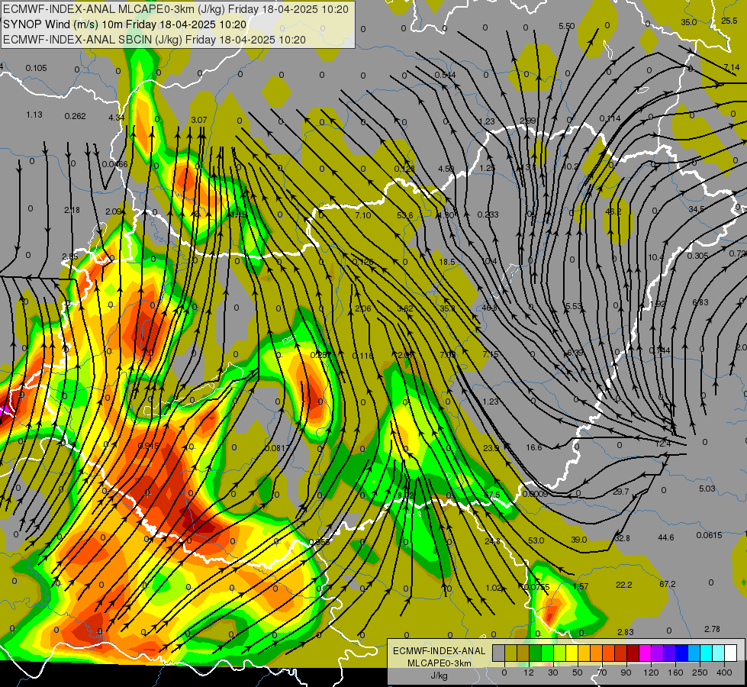This screenshot has height=687, width=747.
Task: Click the legend scale label 160
Action: (x=675, y=672)
